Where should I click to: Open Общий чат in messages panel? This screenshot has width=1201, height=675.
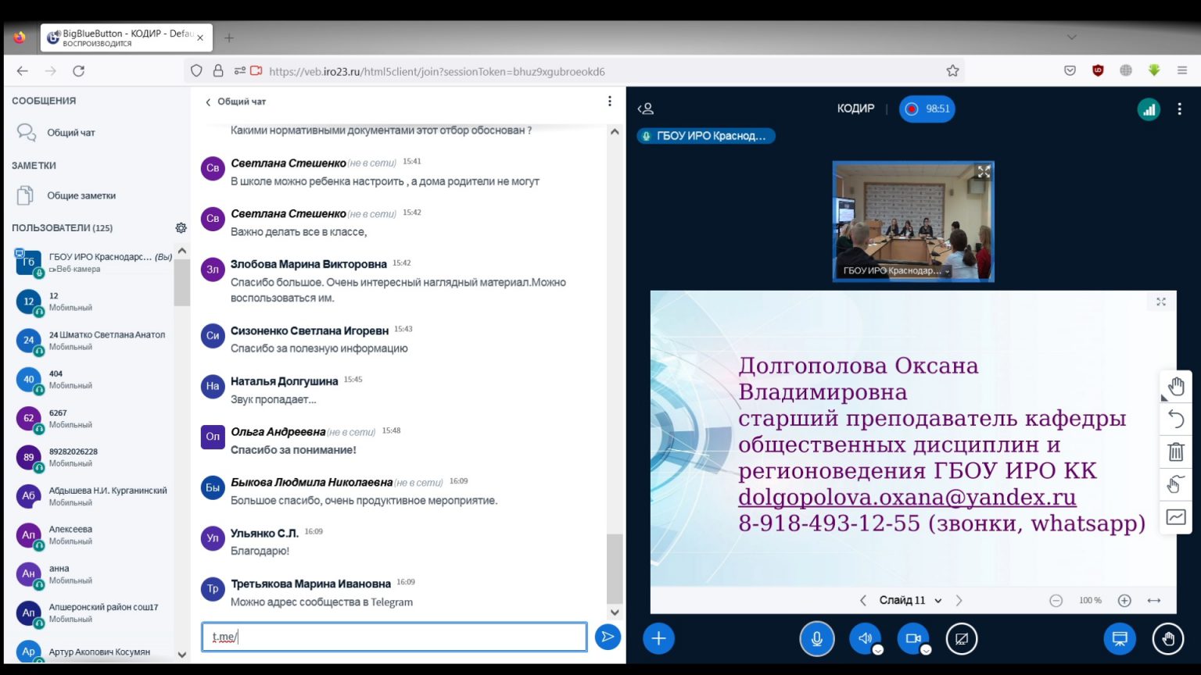70,133
